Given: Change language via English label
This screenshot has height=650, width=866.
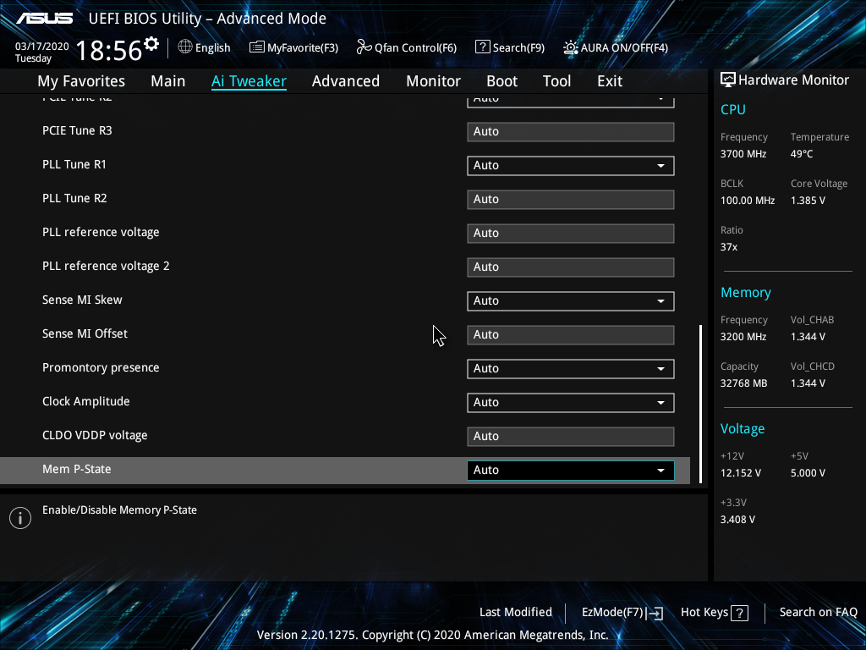Looking at the screenshot, I should pos(212,47).
